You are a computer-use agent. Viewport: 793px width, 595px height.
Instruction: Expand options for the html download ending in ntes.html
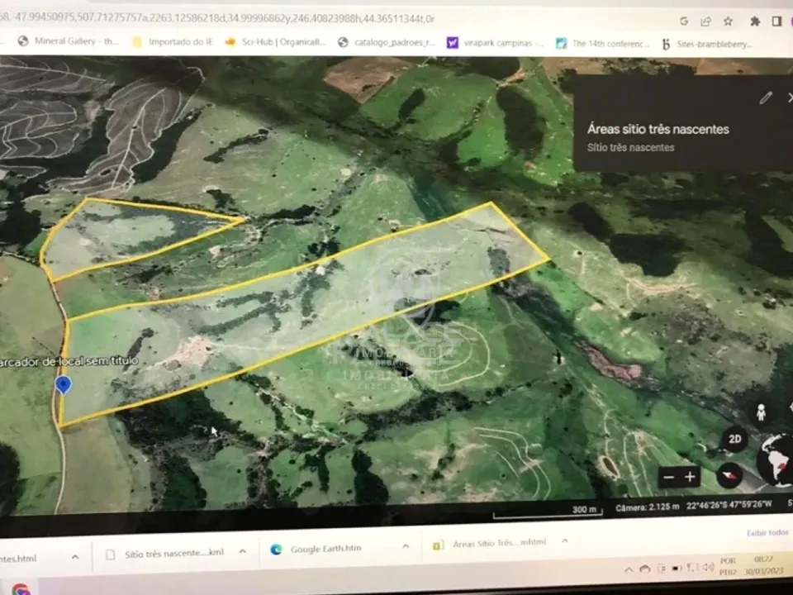click(75, 557)
